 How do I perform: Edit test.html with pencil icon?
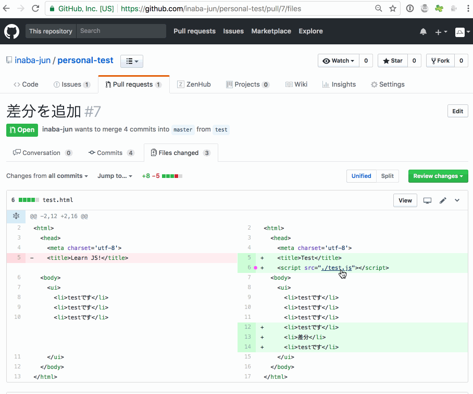(x=443, y=200)
